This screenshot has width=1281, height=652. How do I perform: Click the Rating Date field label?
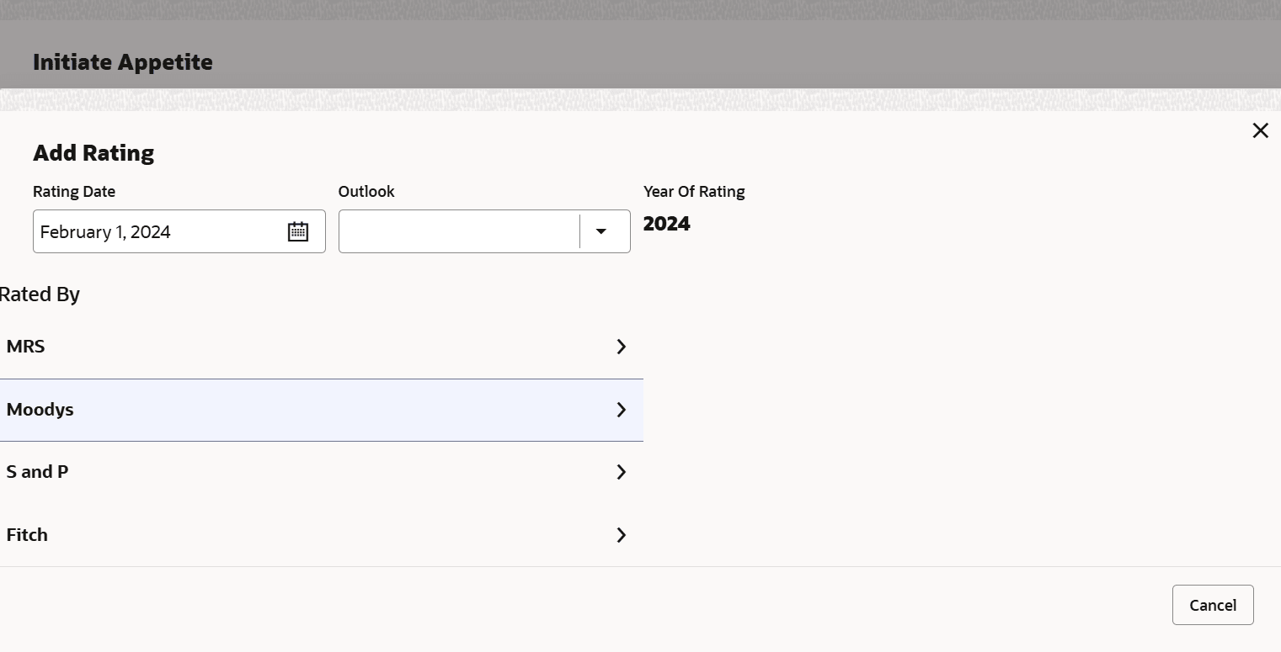click(x=74, y=192)
